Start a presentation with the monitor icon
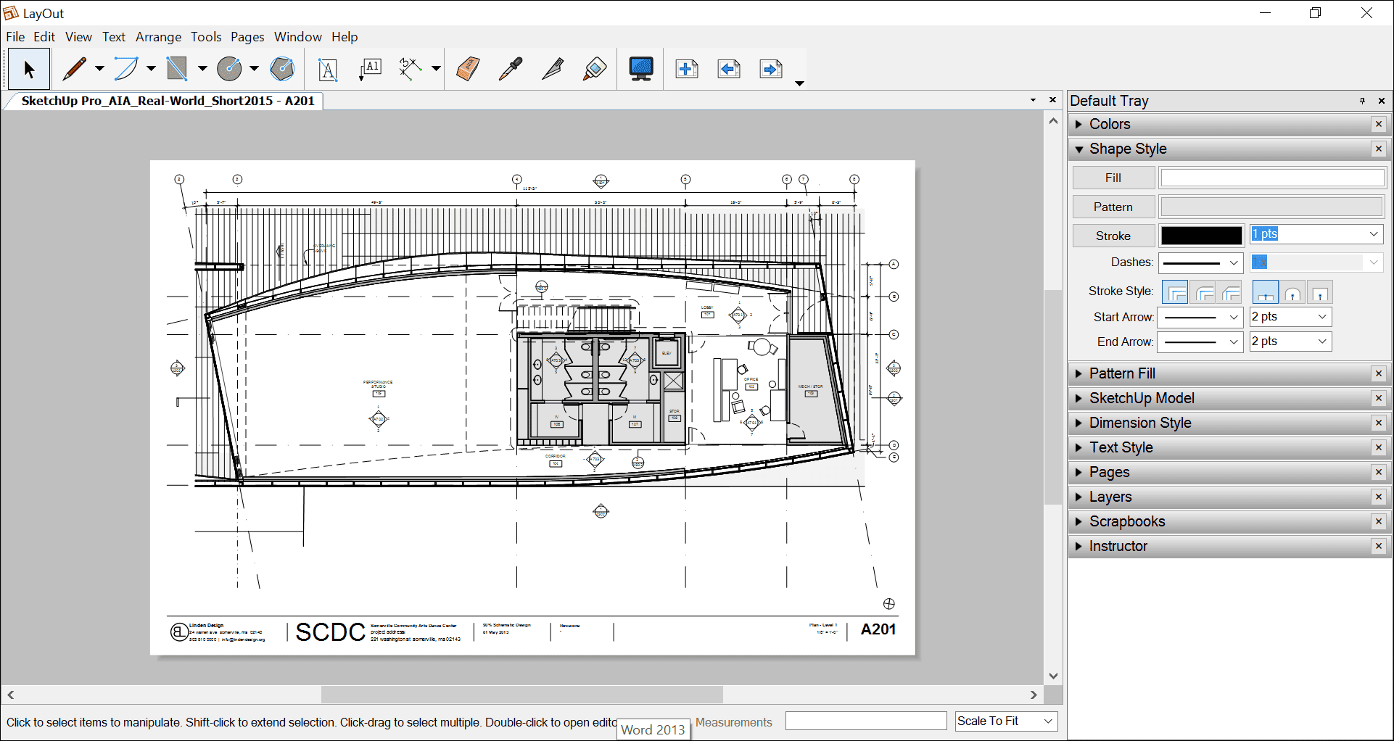This screenshot has width=1394, height=741. pos(640,69)
